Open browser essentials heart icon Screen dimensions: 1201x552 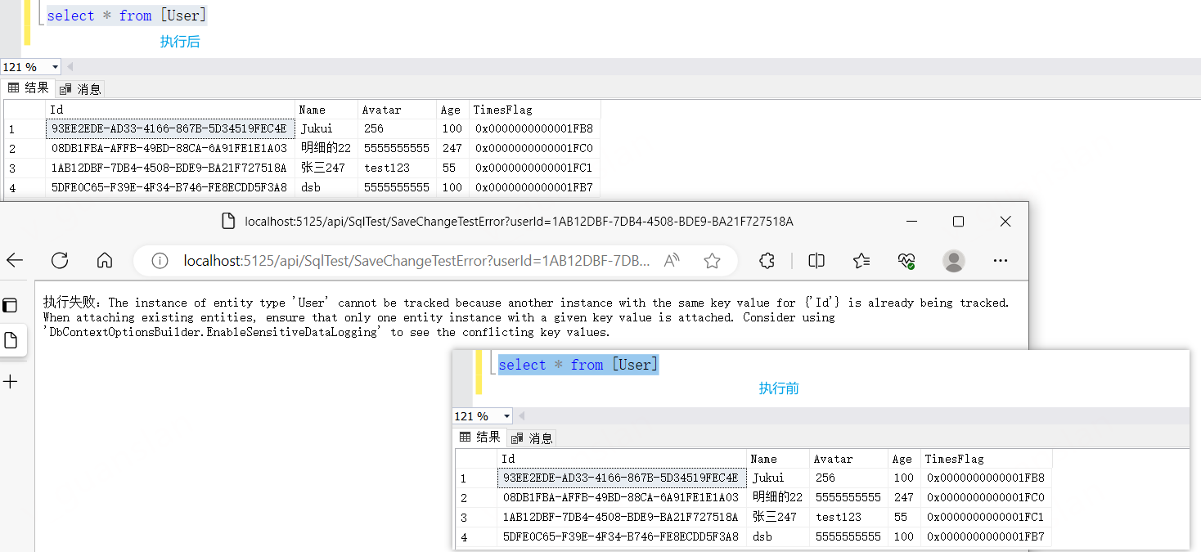pos(906,261)
